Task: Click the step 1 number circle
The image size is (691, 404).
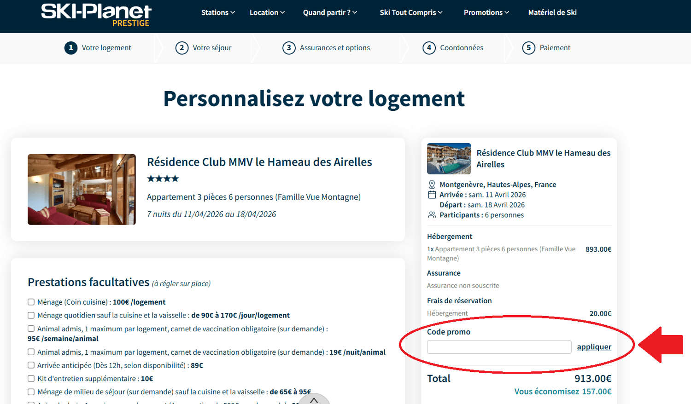Action: click(70, 48)
